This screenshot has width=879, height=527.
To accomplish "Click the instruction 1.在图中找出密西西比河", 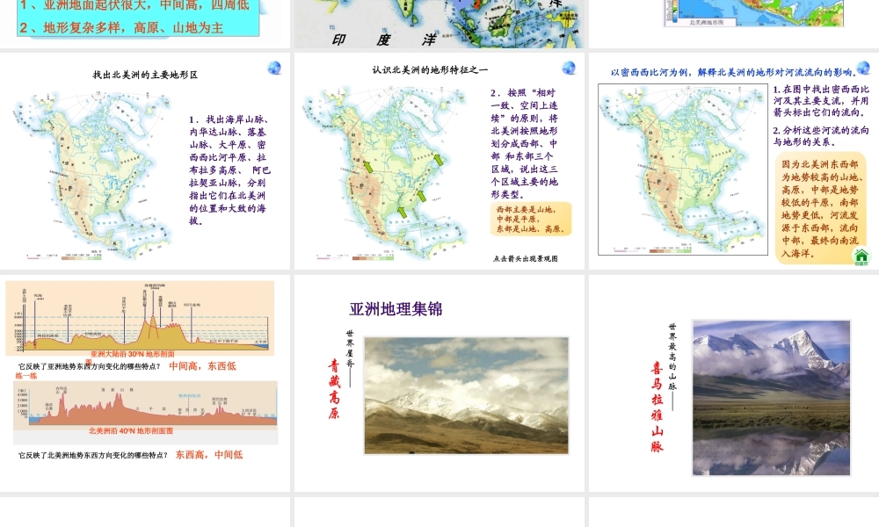I will [x=821, y=101].
